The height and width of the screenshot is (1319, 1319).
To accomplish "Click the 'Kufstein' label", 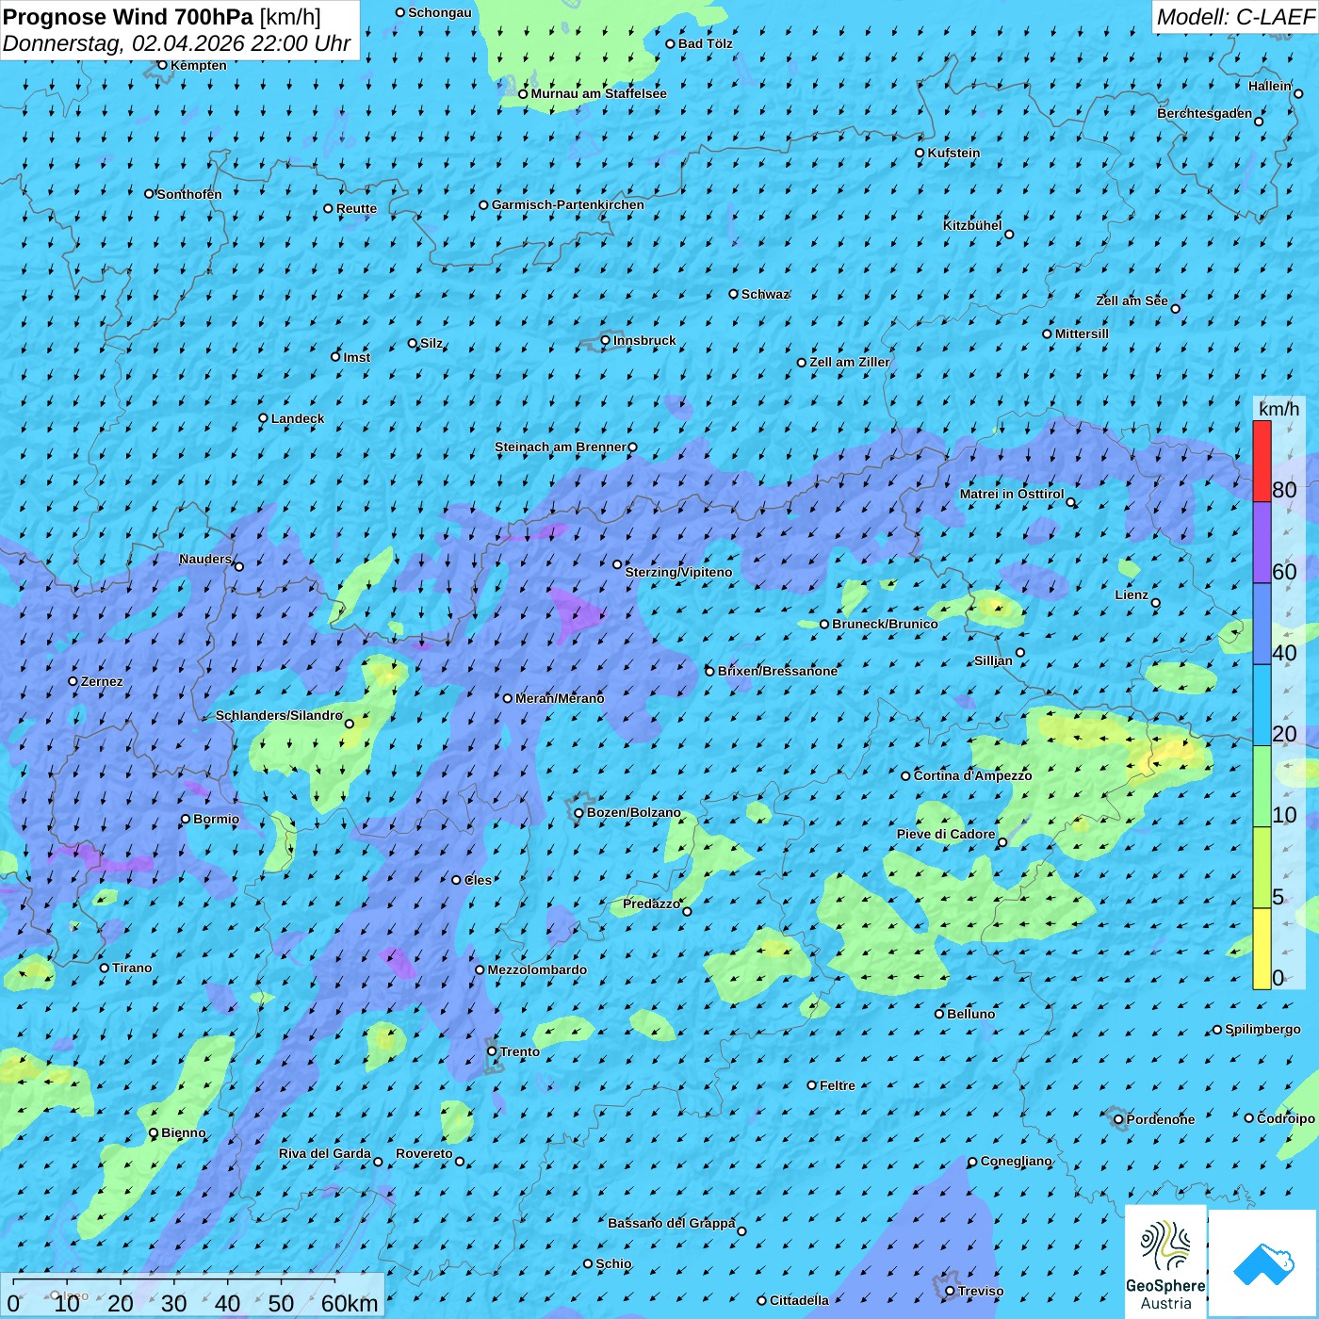I will click(953, 153).
